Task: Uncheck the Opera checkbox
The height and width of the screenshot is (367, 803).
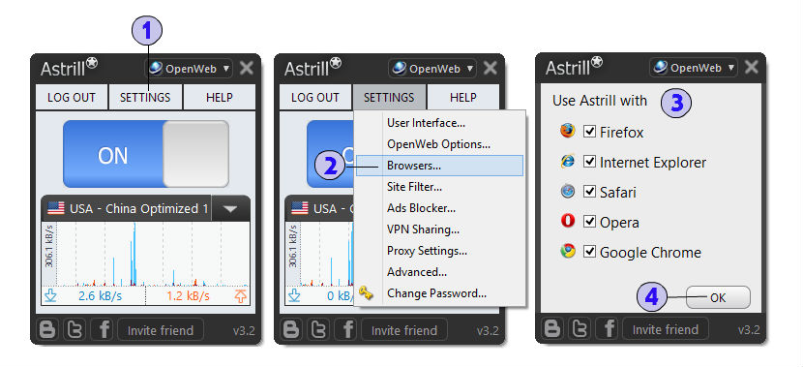Action: coord(590,222)
